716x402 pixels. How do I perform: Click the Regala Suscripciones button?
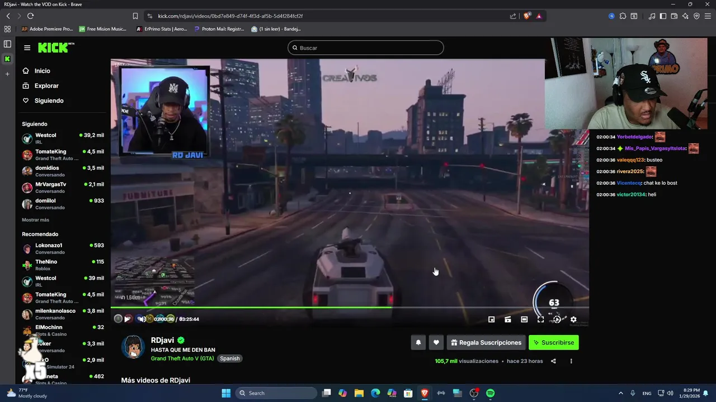pyautogui.click(x=486, y=342)
